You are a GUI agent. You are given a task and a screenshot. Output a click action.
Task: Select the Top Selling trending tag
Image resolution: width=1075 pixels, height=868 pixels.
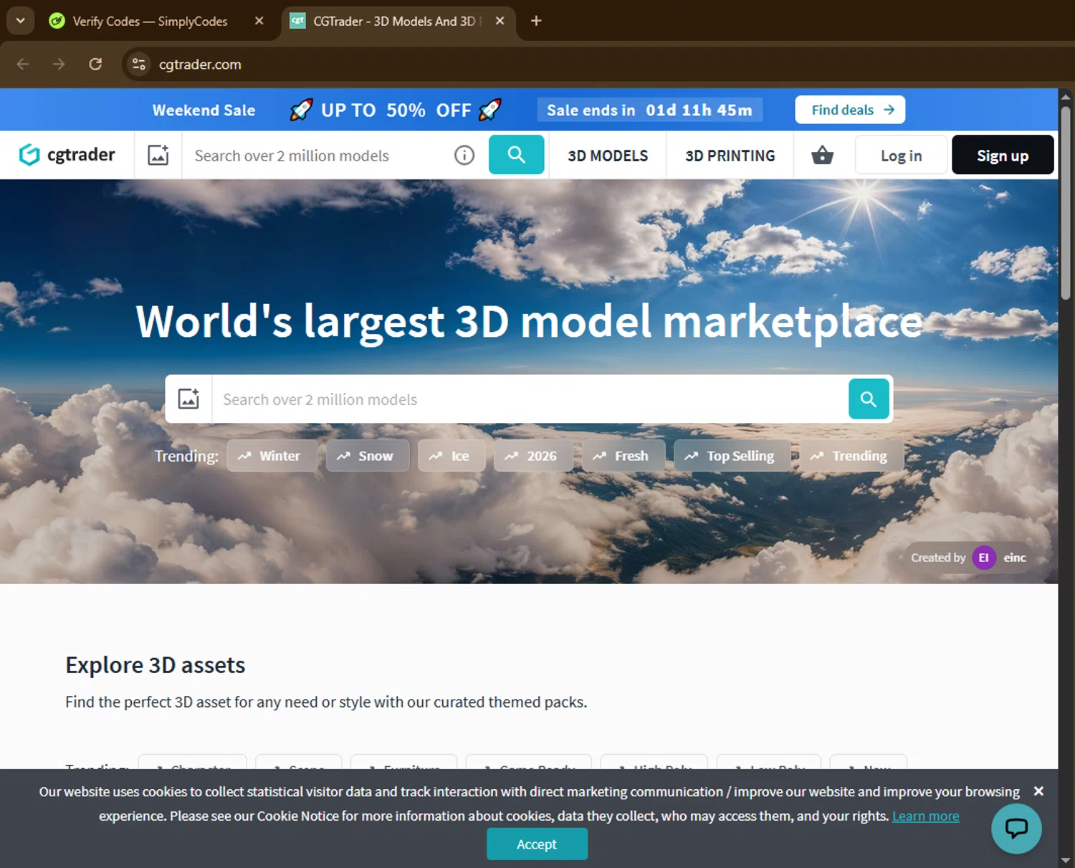tap(732, 456)
